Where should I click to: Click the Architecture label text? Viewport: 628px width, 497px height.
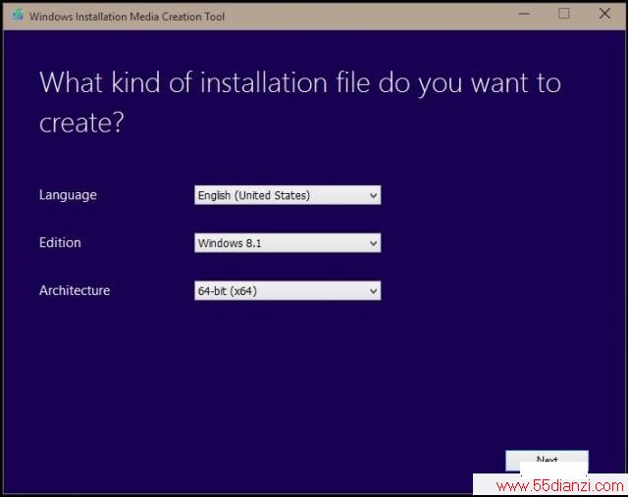(x=75, y=290)
